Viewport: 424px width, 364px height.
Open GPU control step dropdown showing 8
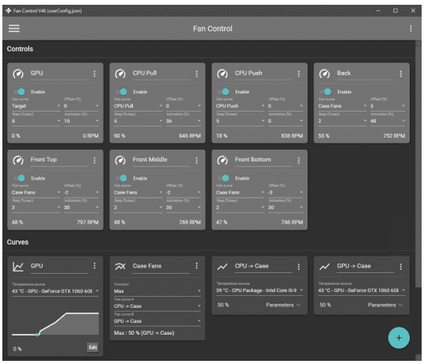pyautogui.click(x=36, y=121)
